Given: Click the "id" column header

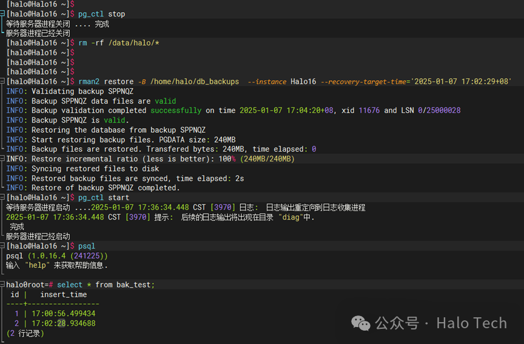Looking at the screenshot, I should click(x=15, y=294).
